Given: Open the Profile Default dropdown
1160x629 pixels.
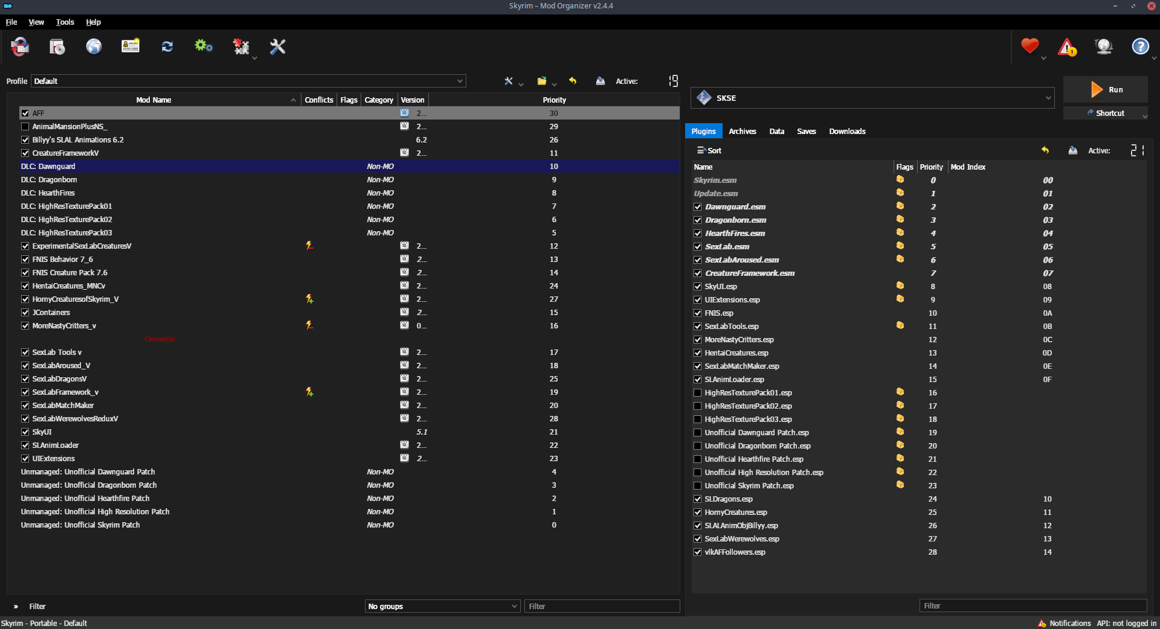Looking at the screenshot, I should tap(248, 81).
